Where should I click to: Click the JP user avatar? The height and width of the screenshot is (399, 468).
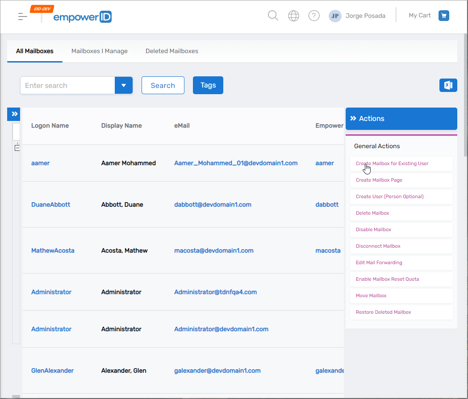[335, 16]
